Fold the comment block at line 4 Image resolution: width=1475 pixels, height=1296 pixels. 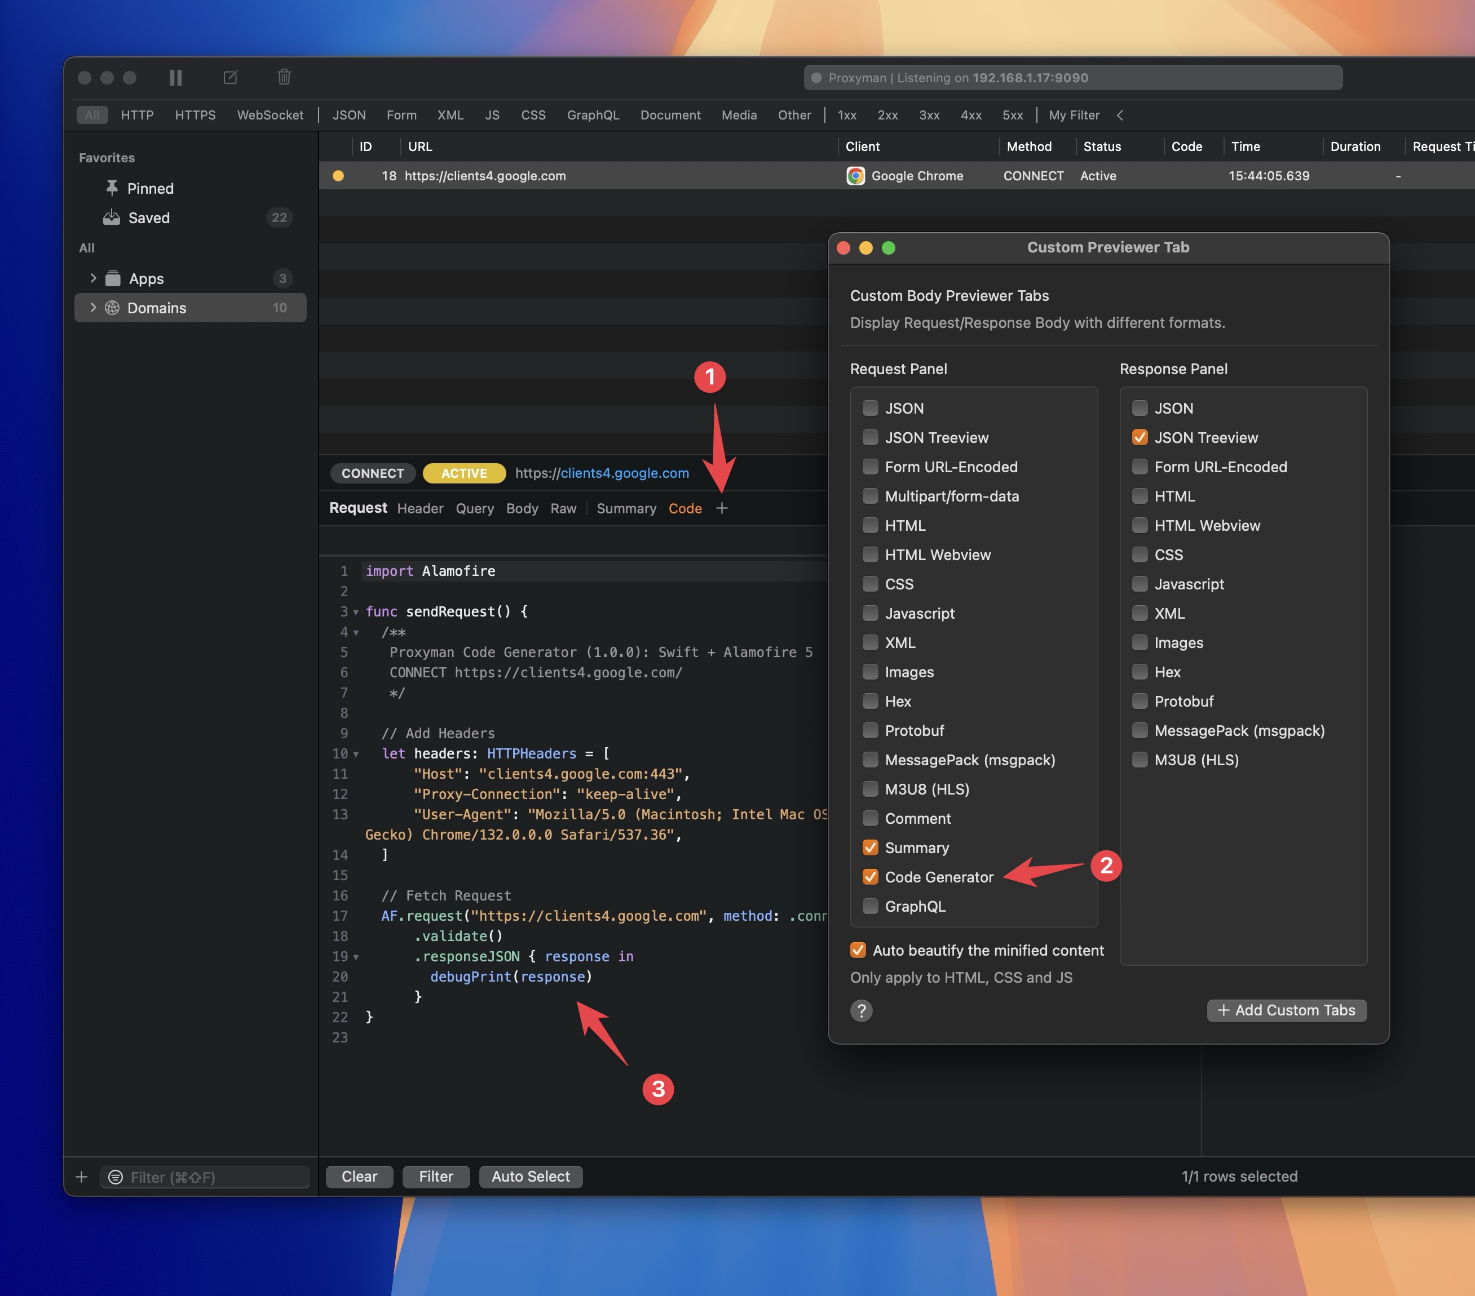[356, 632]
